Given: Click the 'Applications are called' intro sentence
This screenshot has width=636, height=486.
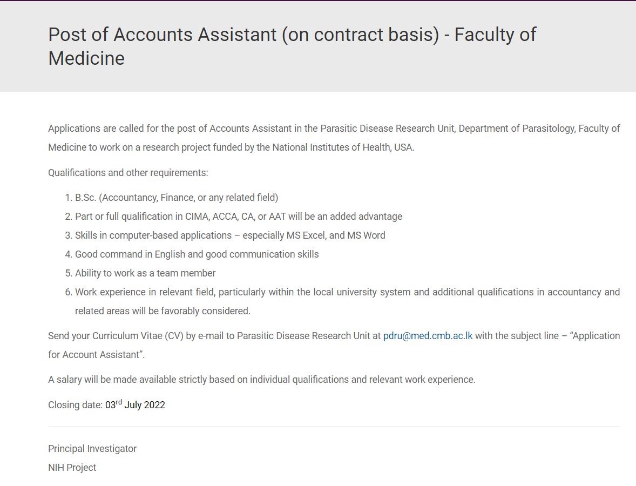Looking at the screenshot, I should (x=162, y=129).
